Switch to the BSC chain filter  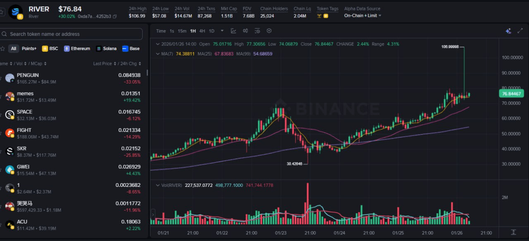50,48
